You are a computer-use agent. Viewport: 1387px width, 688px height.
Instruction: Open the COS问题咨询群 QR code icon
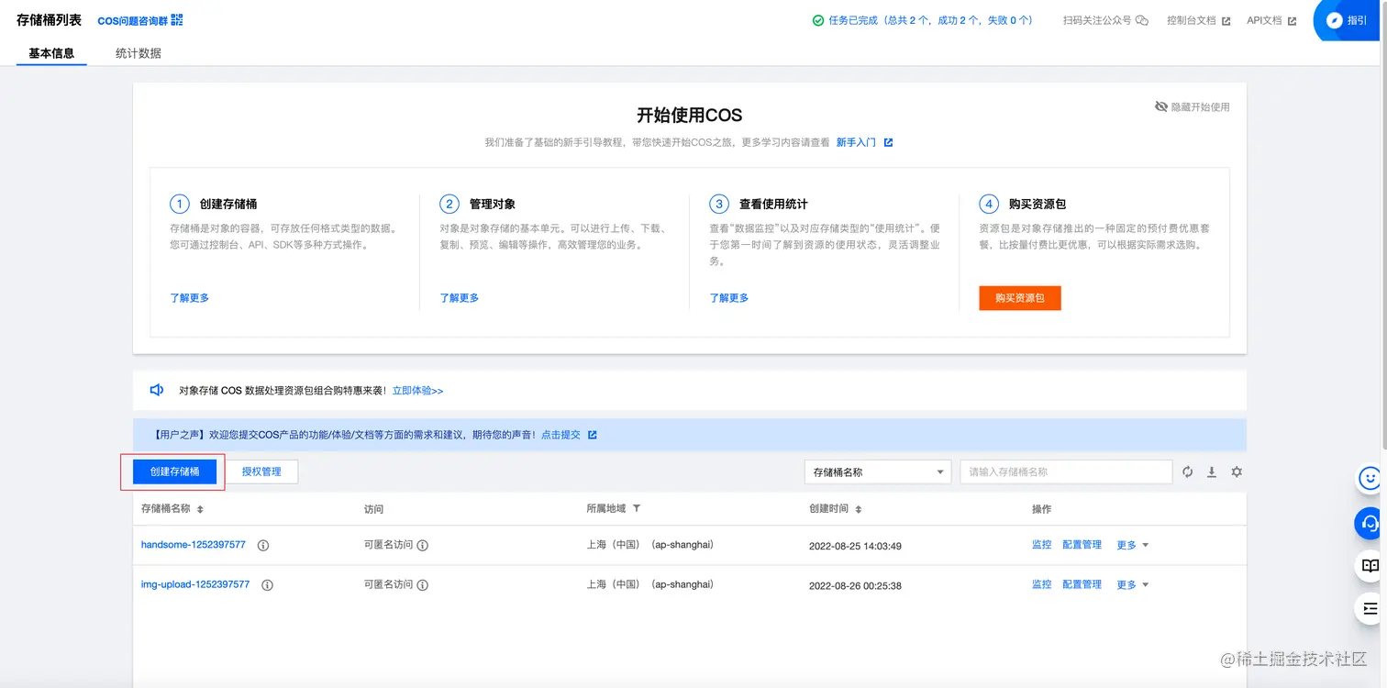(177, 20)
